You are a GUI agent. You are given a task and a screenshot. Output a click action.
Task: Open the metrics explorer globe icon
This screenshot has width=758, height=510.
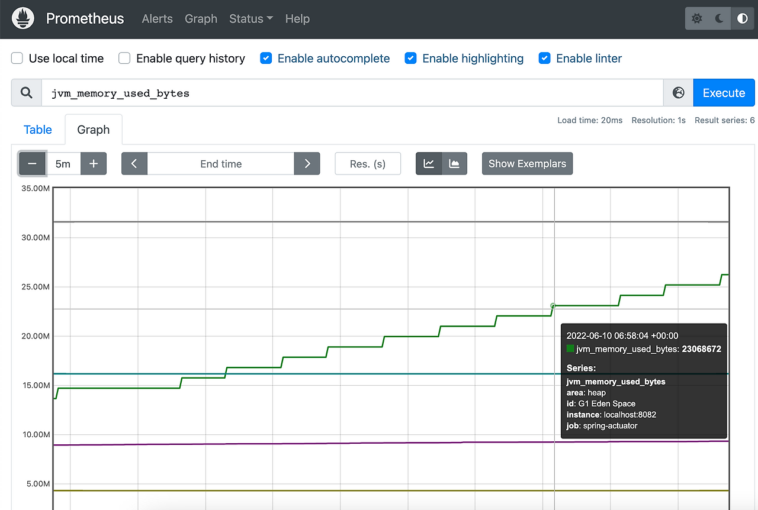point(679,93)
